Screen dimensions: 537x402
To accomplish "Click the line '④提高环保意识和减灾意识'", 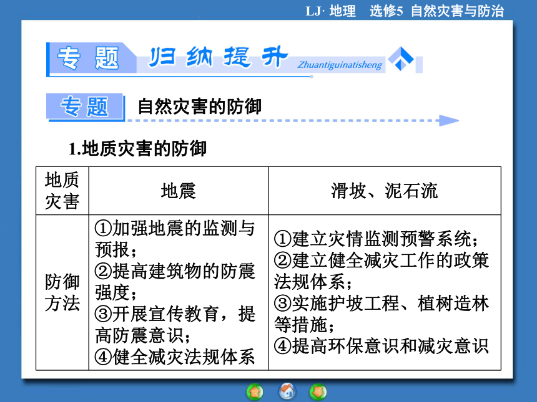I will (x=381, y=347).
